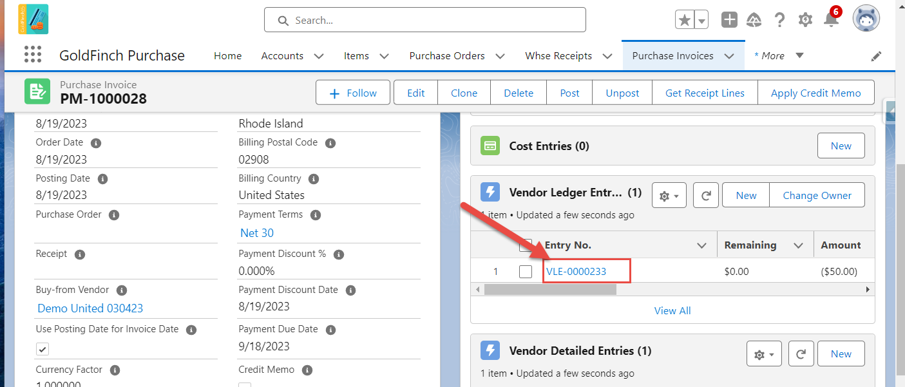
Task: Show info tooltip for Billing Postal Code
Action: [330, 143]
